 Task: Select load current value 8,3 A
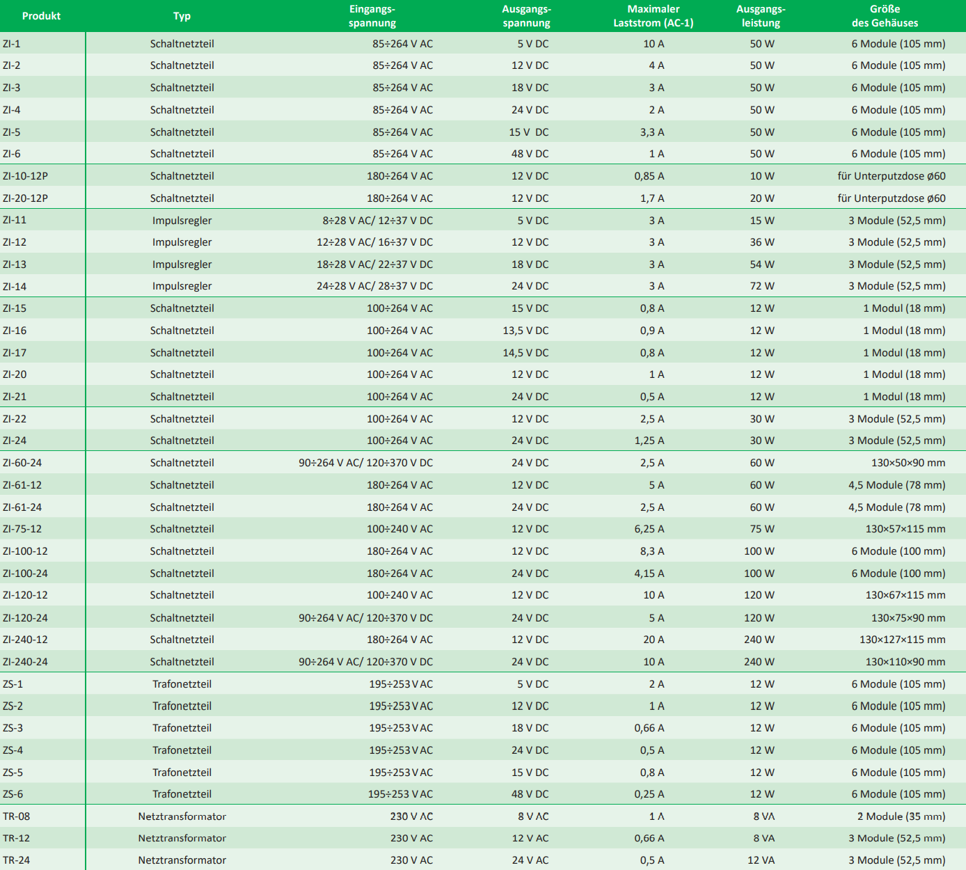[x=652, y=551]
